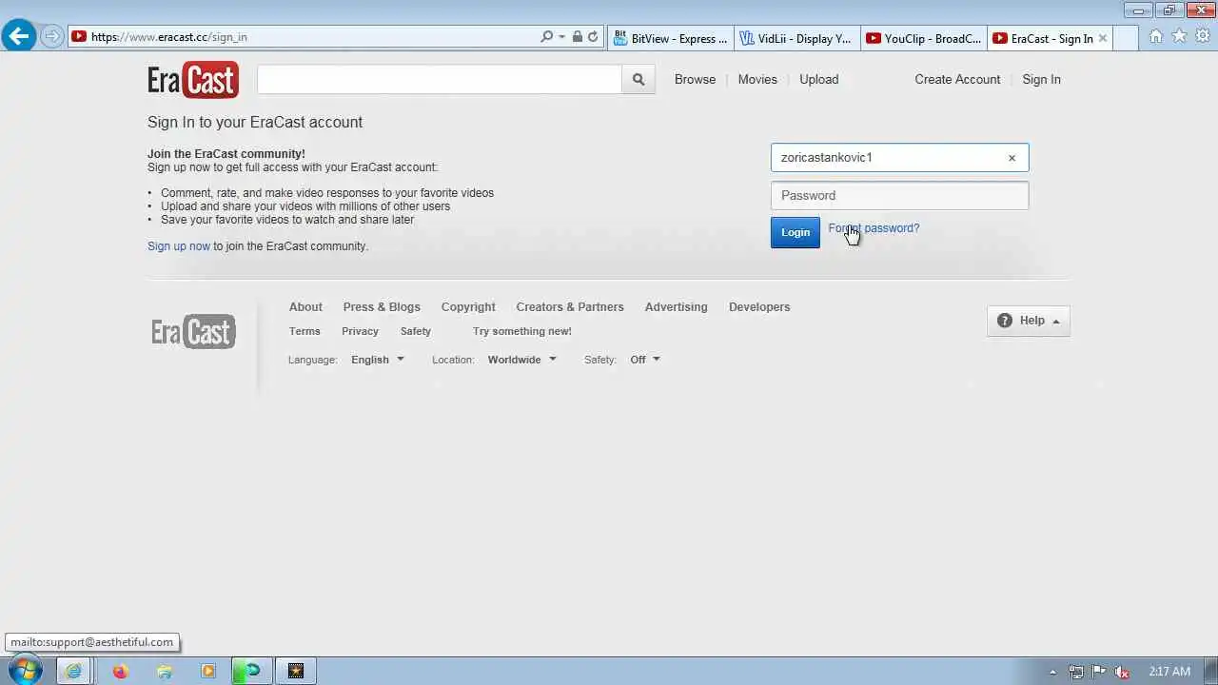Screen dimensions: 1218x685
Task: Clear the username field with the x
Action: (1012, 158)
